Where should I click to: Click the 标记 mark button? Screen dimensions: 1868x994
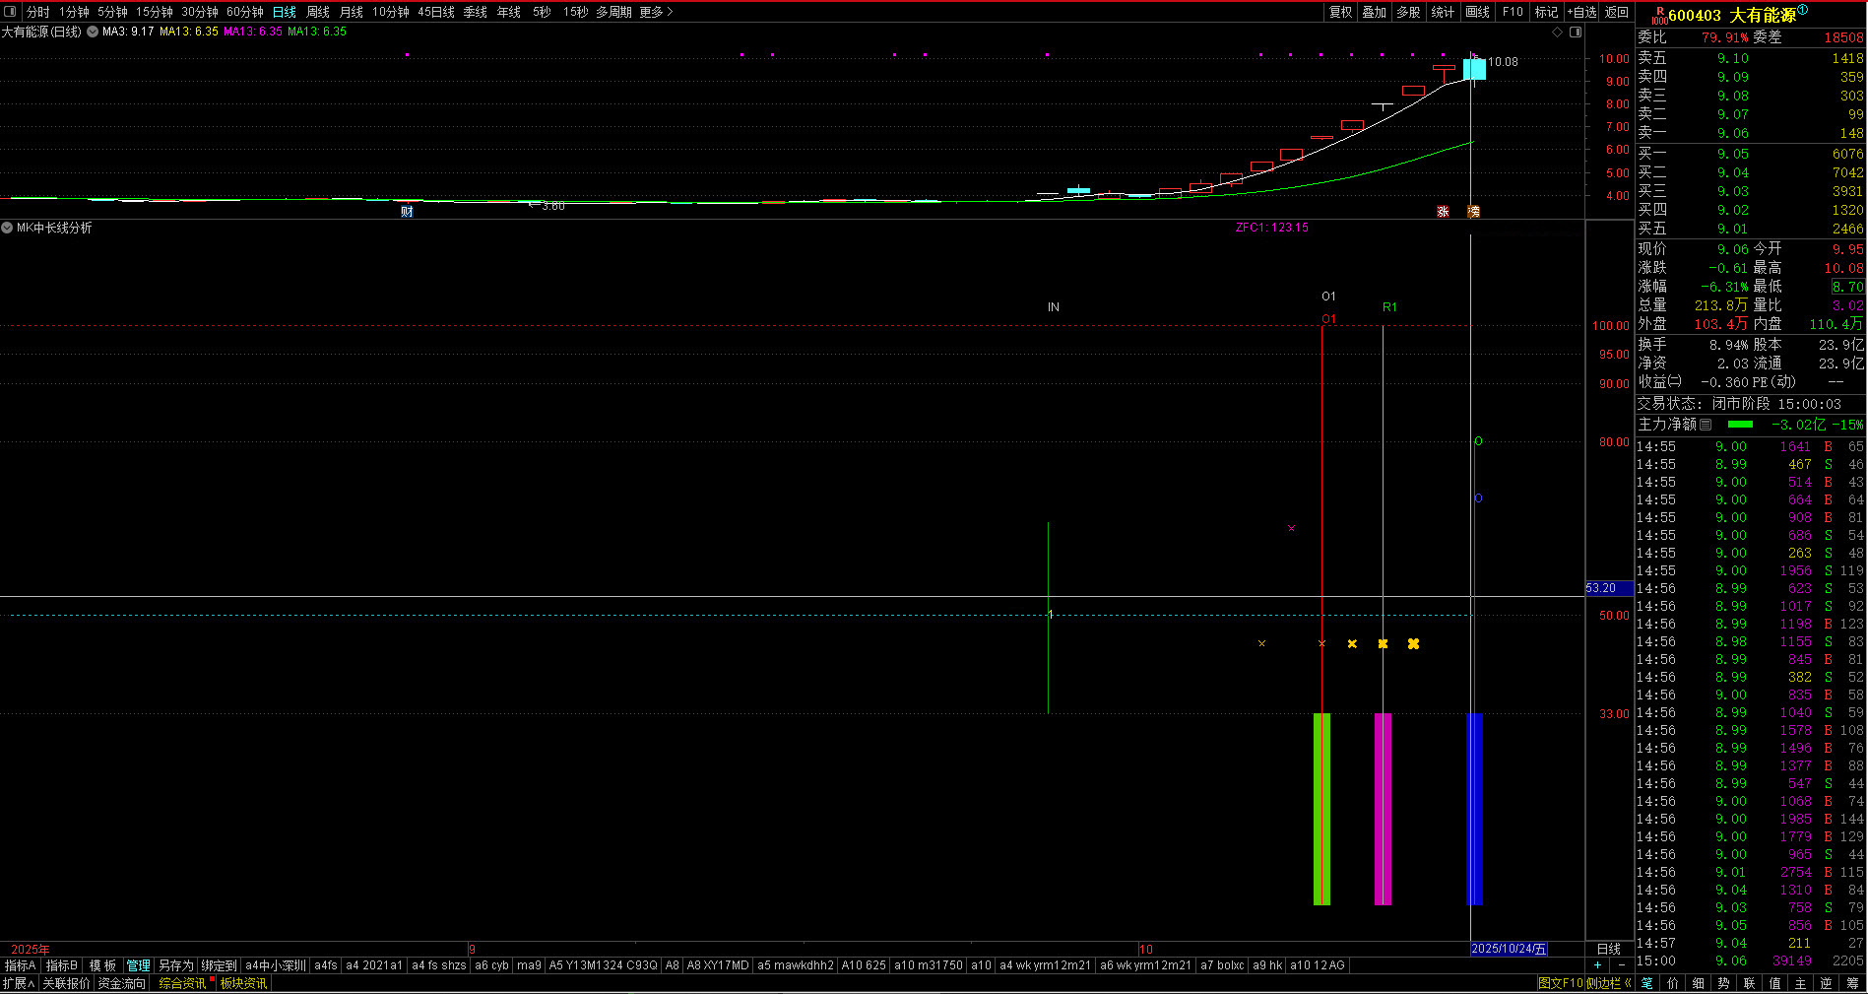[1547, 12]
